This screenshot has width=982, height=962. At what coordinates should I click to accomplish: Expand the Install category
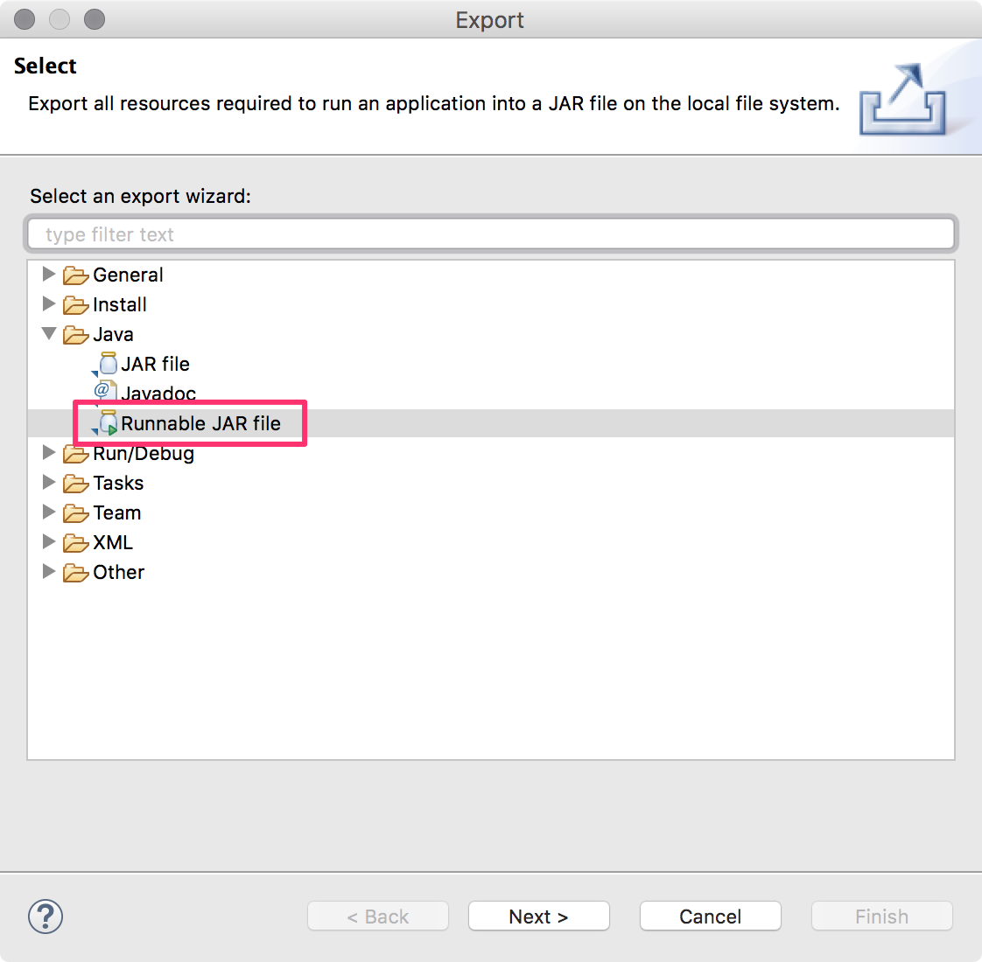pos(49,303)
